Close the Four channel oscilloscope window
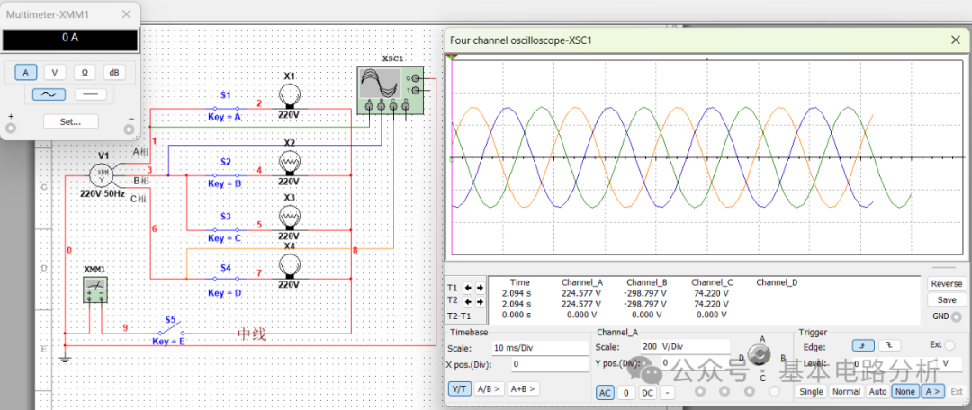Image resolution: width=972 pixels, height=410 pixels. (955, 40)
